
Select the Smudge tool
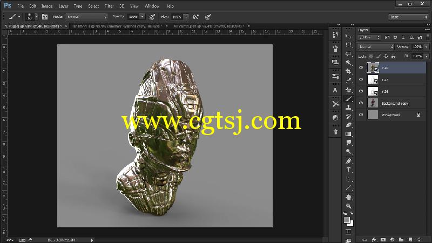coord(348,143)
